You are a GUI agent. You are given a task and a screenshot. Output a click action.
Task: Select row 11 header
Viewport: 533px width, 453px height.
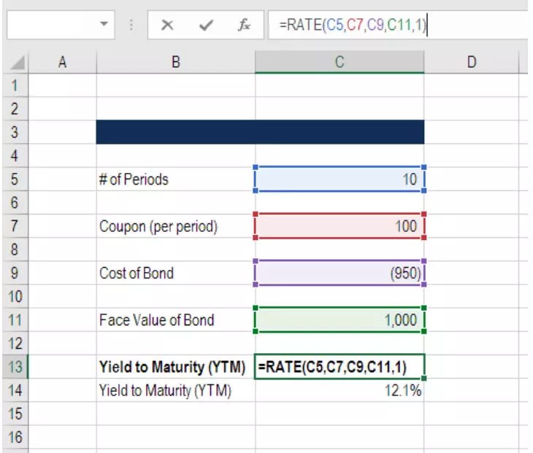(x=15, y=320)
